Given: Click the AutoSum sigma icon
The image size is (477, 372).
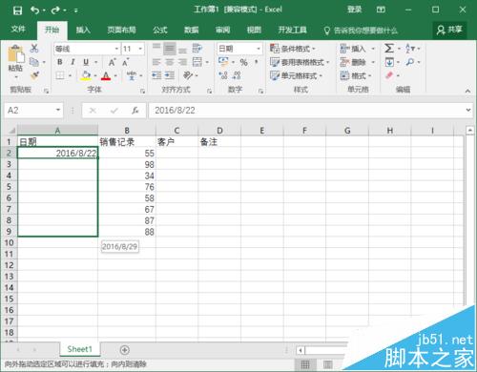Looking at the screenshot, I should pyautogui.click(x=389, y=49).
